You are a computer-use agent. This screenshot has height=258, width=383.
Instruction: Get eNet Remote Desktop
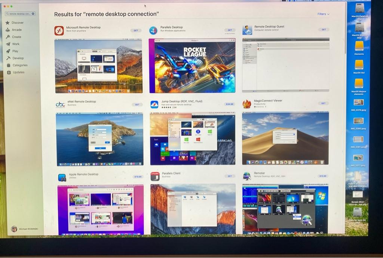coord(137,104)
